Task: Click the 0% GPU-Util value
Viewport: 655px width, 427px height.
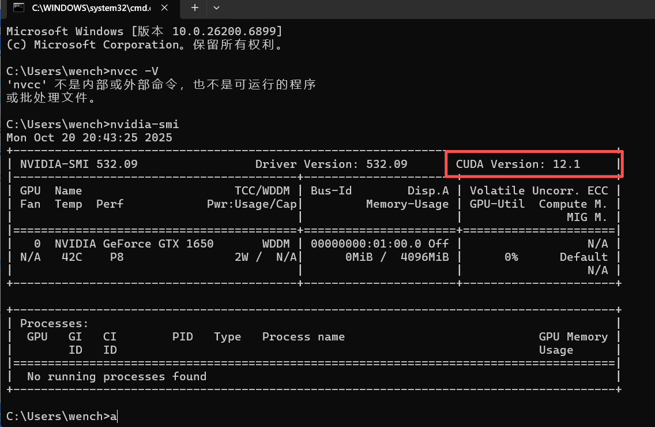Action: pos(511,257)
